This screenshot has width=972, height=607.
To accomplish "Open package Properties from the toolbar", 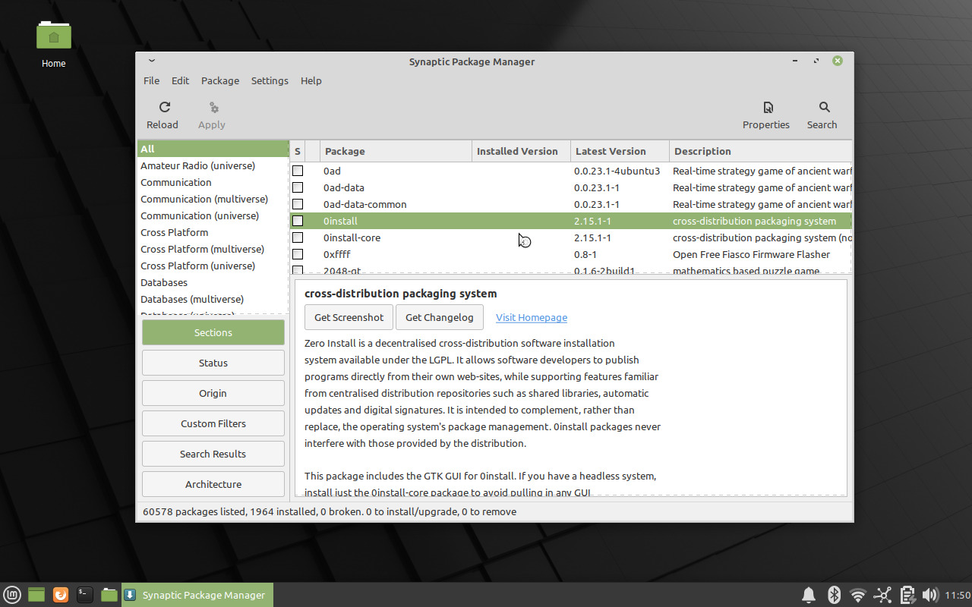I will [766, 114].
